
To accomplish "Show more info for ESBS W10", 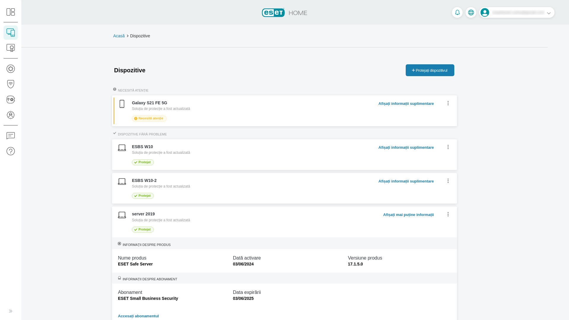I will (x=406, y=147).
